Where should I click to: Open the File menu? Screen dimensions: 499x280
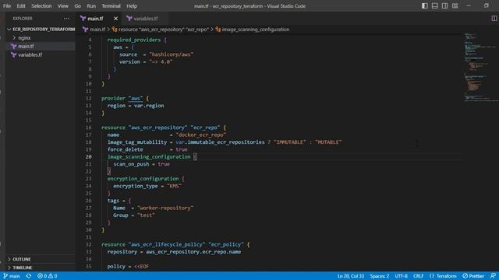[x=7, y=5]
